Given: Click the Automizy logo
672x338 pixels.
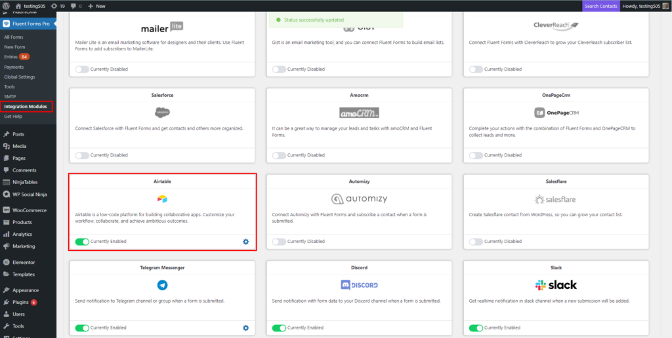Looking at the screenshot, I should click(x=359, y=199).
